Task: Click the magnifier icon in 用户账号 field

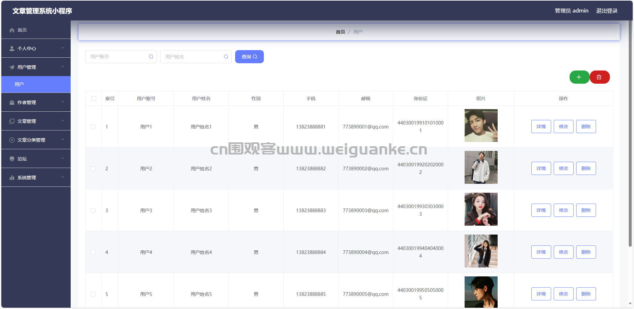Action: (151, 57)
